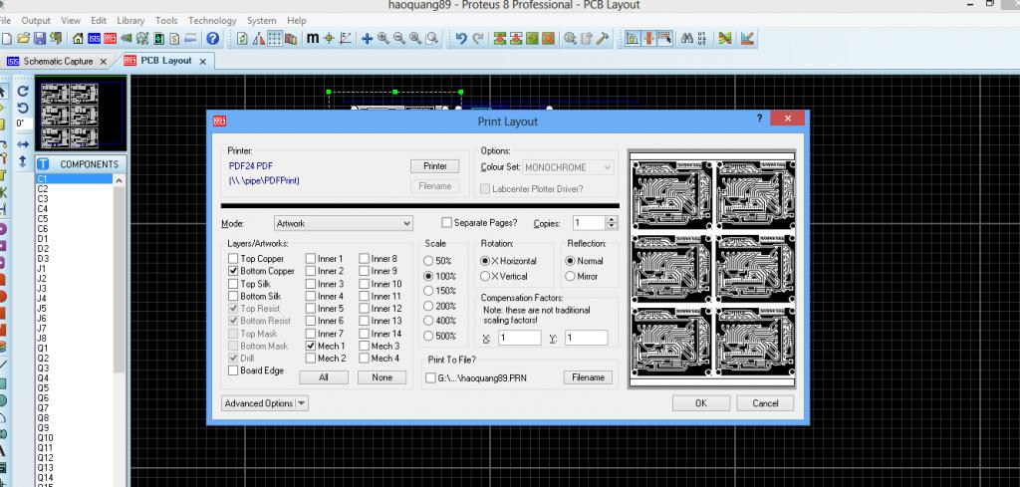Screen dimensions: 1020x487
Task: Open the Help question mark icon
Action: (x=212, y=39)
